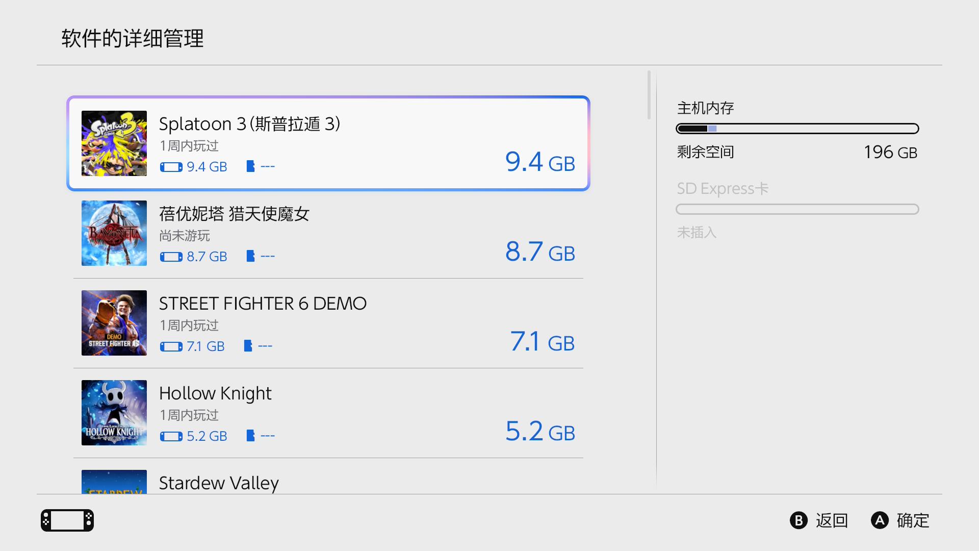This screenshot has width=979, height=551.
Task: Select the Splatoon 3 game thumbnail
Action: tap(114, 143)
